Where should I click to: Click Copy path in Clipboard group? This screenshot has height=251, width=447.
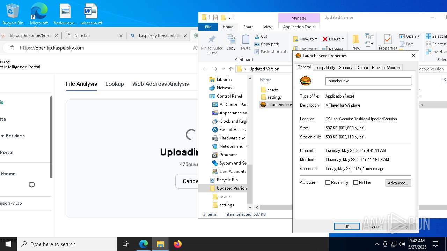click(x=267, y=44)
